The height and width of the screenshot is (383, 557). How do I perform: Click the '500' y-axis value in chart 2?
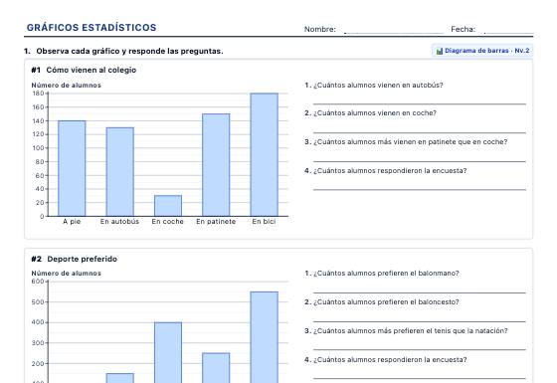point(38,302)
